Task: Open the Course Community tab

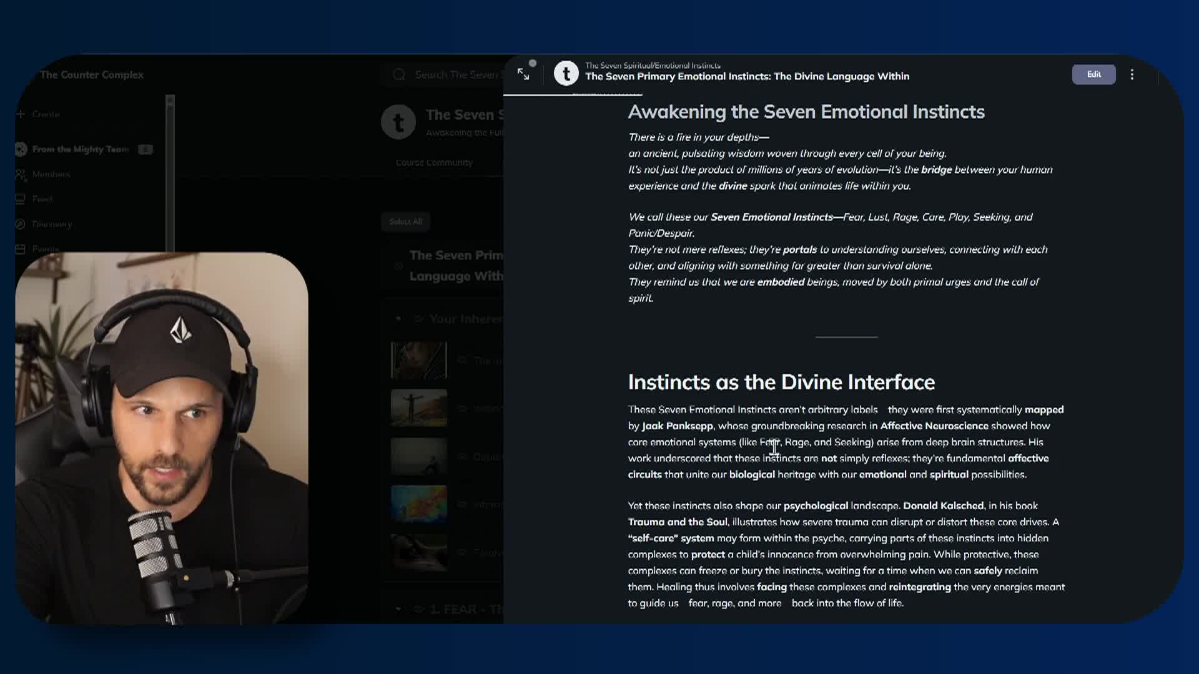Action: click(434, 162)
